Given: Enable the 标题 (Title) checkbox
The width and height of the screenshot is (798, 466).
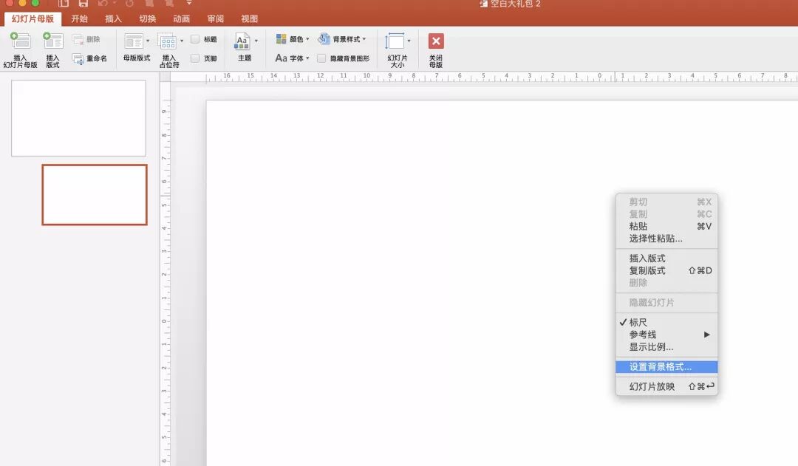Looking at the screenshot, I should [x=195, y=39].
